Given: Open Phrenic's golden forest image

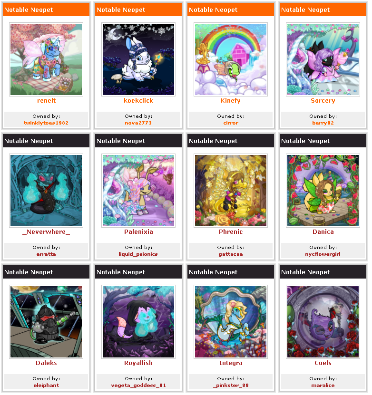Looking at the screenshot, I should (232, 191).
